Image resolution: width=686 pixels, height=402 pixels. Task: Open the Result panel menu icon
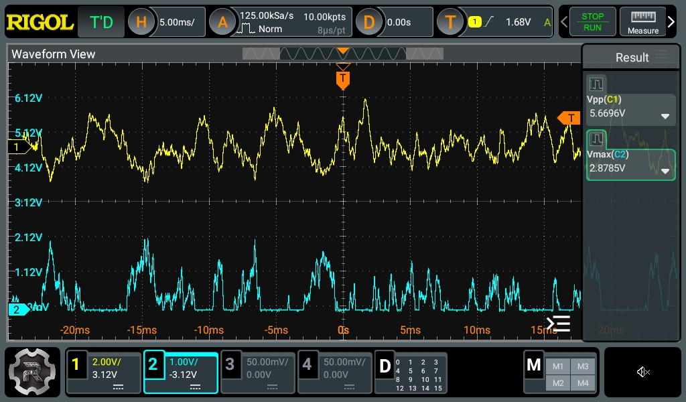click(x=661, y=55)
